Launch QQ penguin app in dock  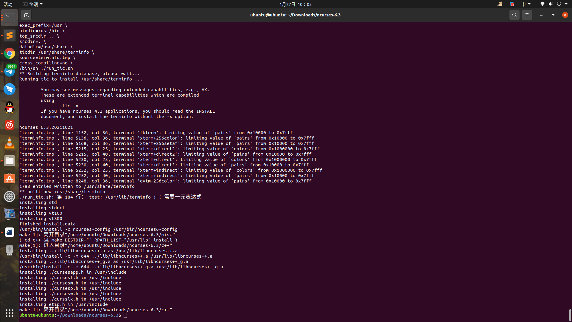(10, 107)
